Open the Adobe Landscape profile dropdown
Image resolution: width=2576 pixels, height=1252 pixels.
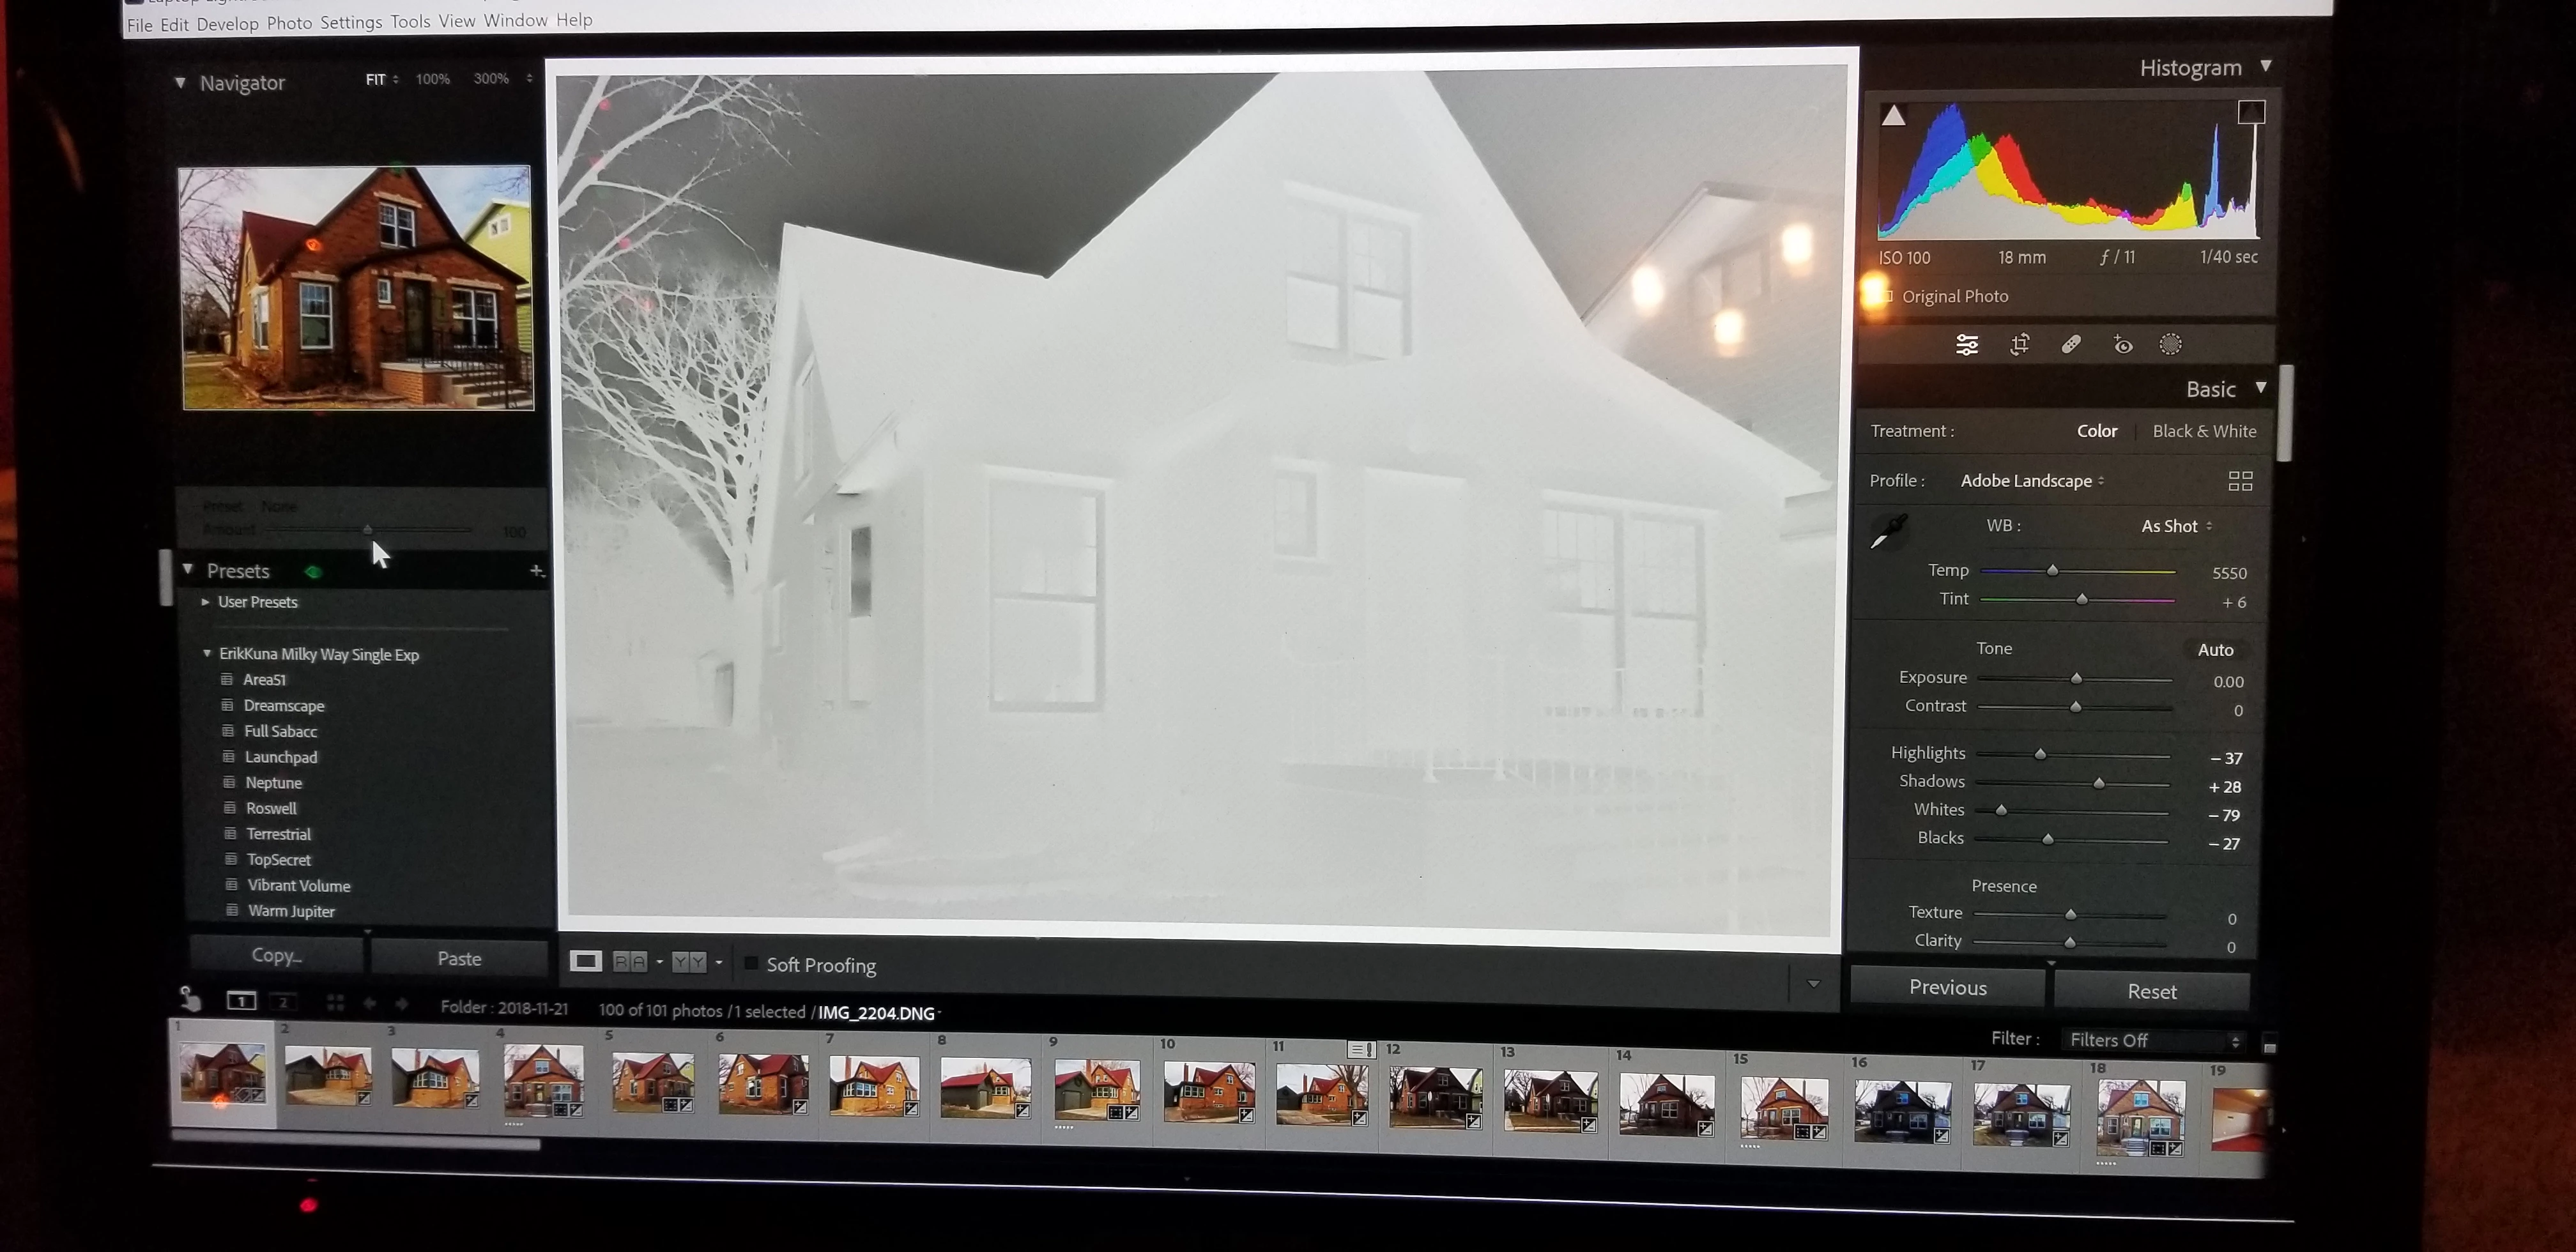pyautogui.click(x=2031, y=481)
